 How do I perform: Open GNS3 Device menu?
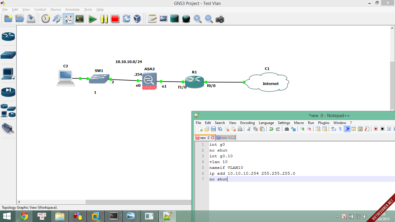[56, 10]
